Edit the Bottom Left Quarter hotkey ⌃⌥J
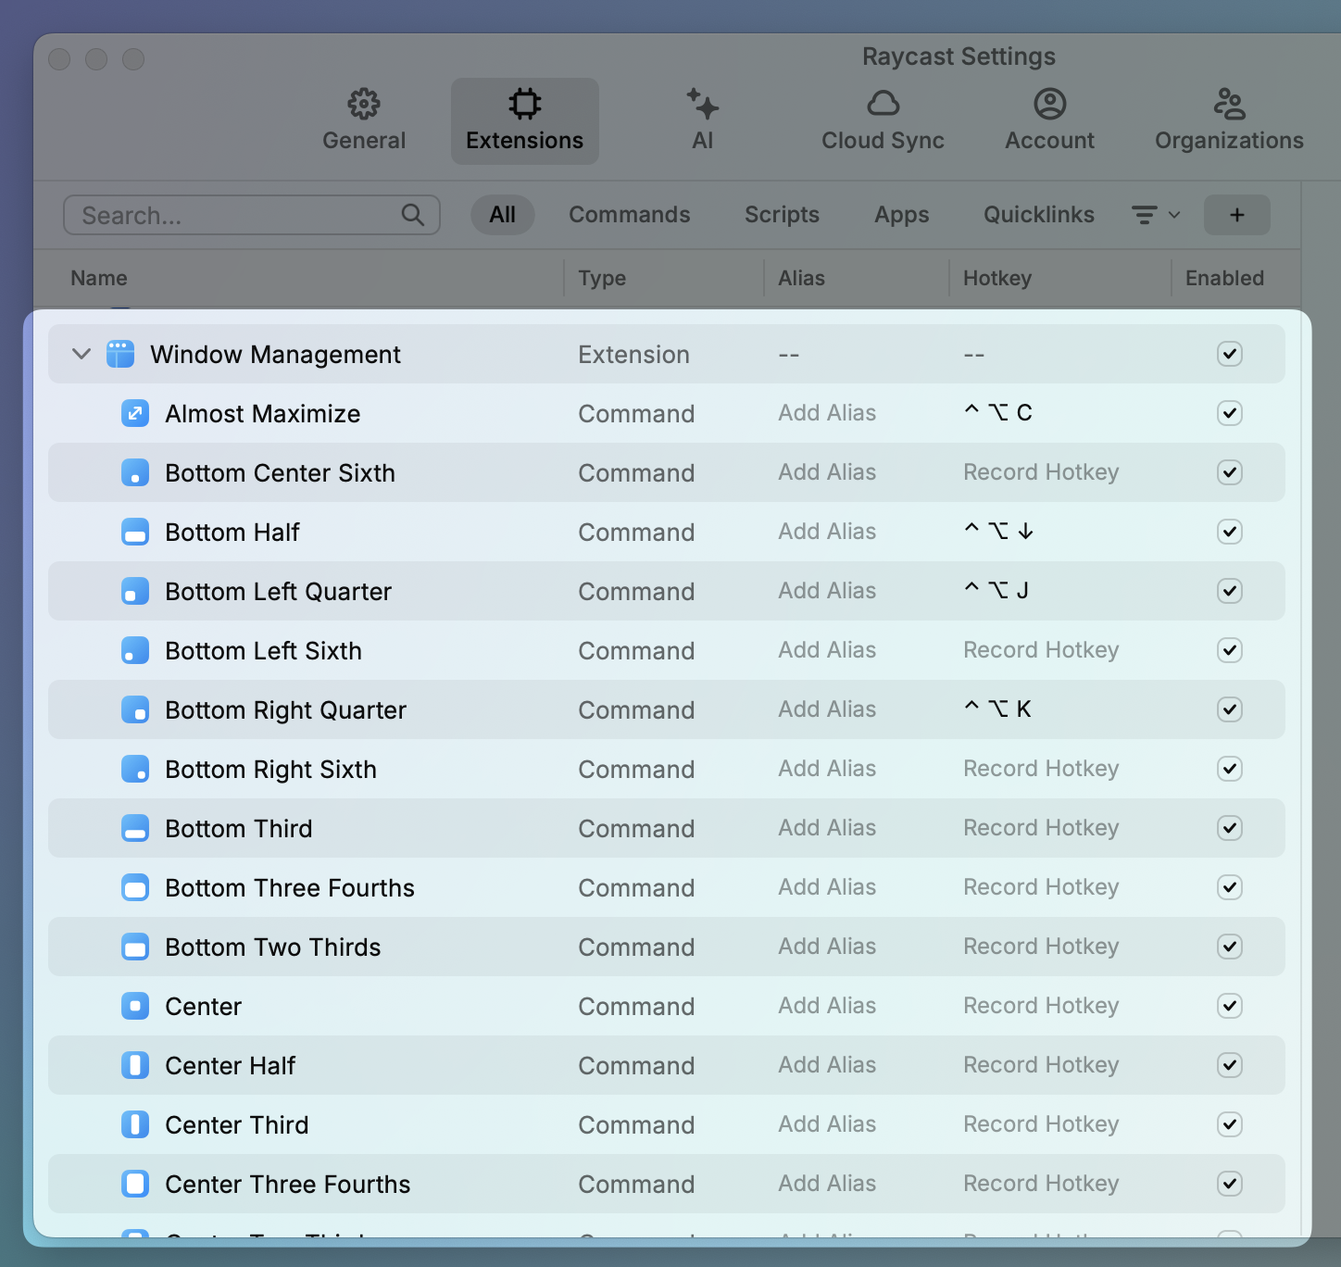The height and width of the screenshot is (1267, 1341). (996, 591)
